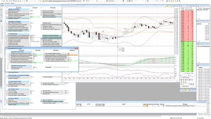This screenshot has height=119, width=211.
Task: Open the first item in the menu bar
Action: click(x=2, y=3)
